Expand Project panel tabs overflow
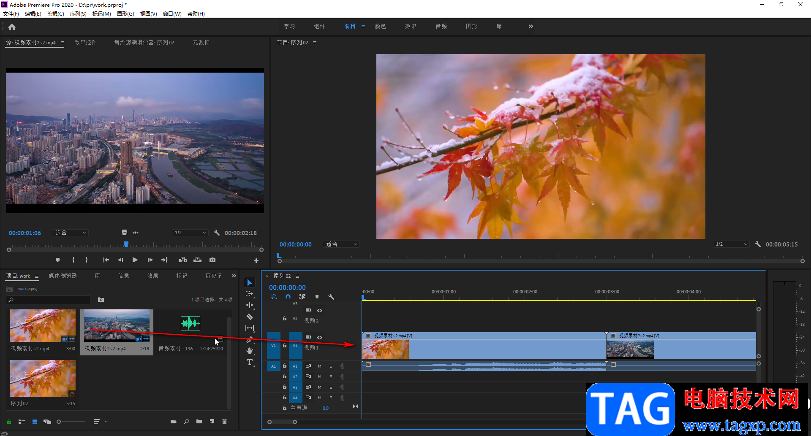The image size is (811, 436). [234, 276]
